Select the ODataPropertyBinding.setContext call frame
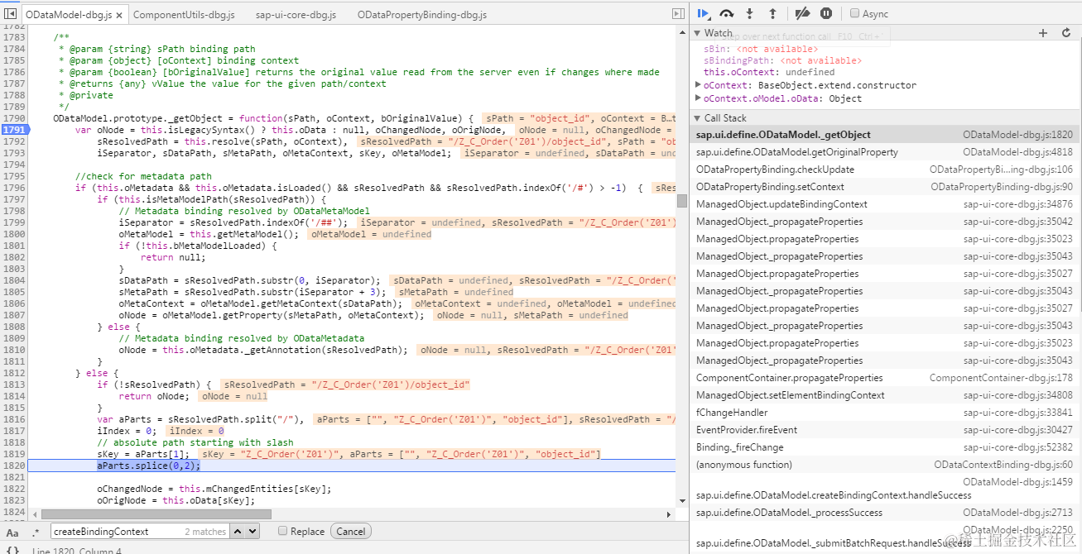1082x554 pixels. 885,187
